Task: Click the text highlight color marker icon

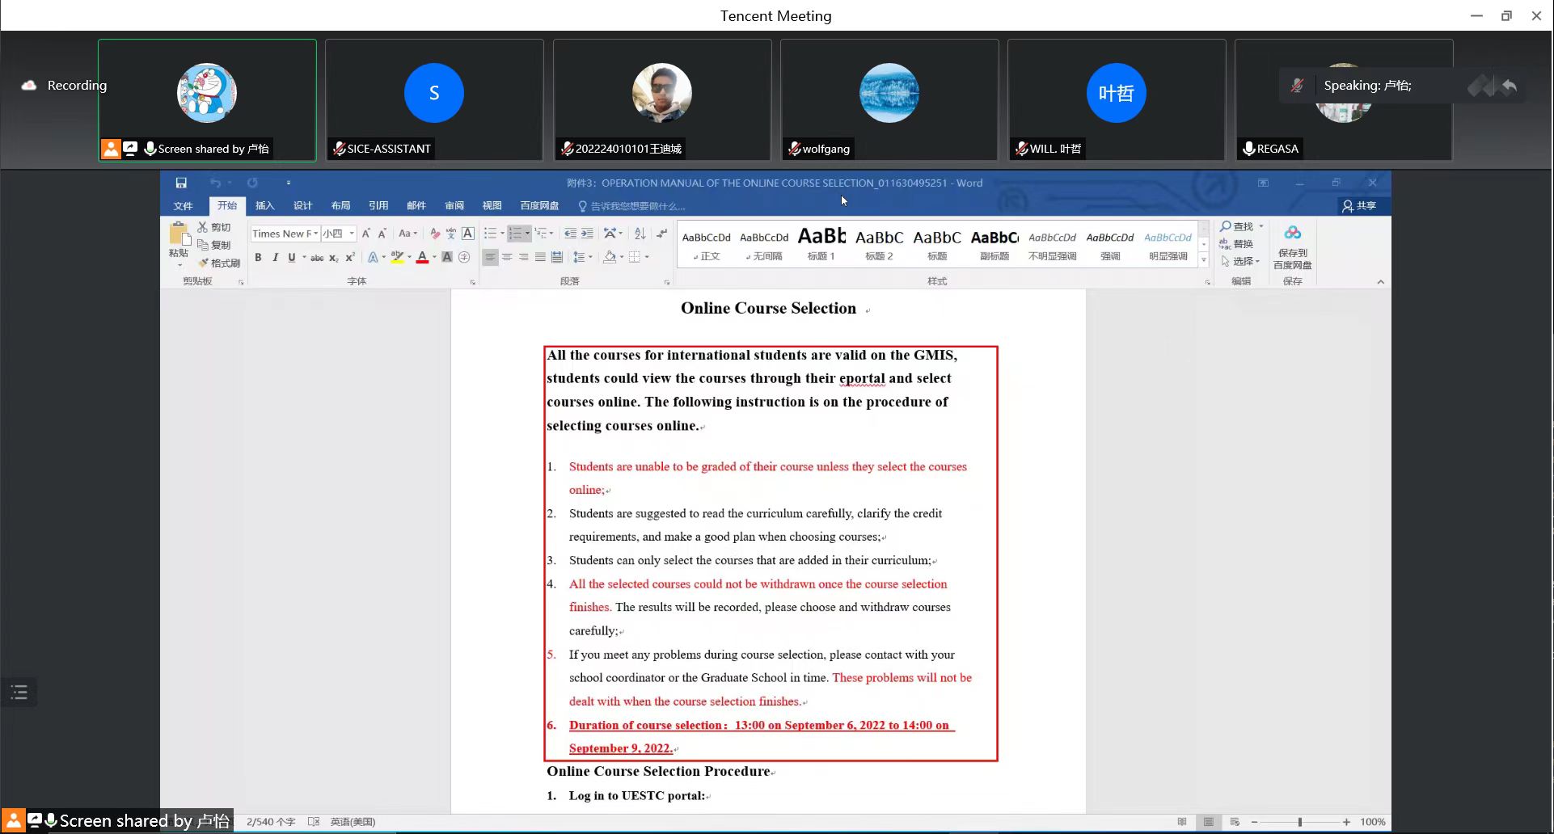Action: 396,257
